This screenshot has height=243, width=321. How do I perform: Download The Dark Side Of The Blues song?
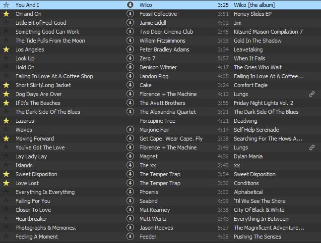(x=130, y=112)
